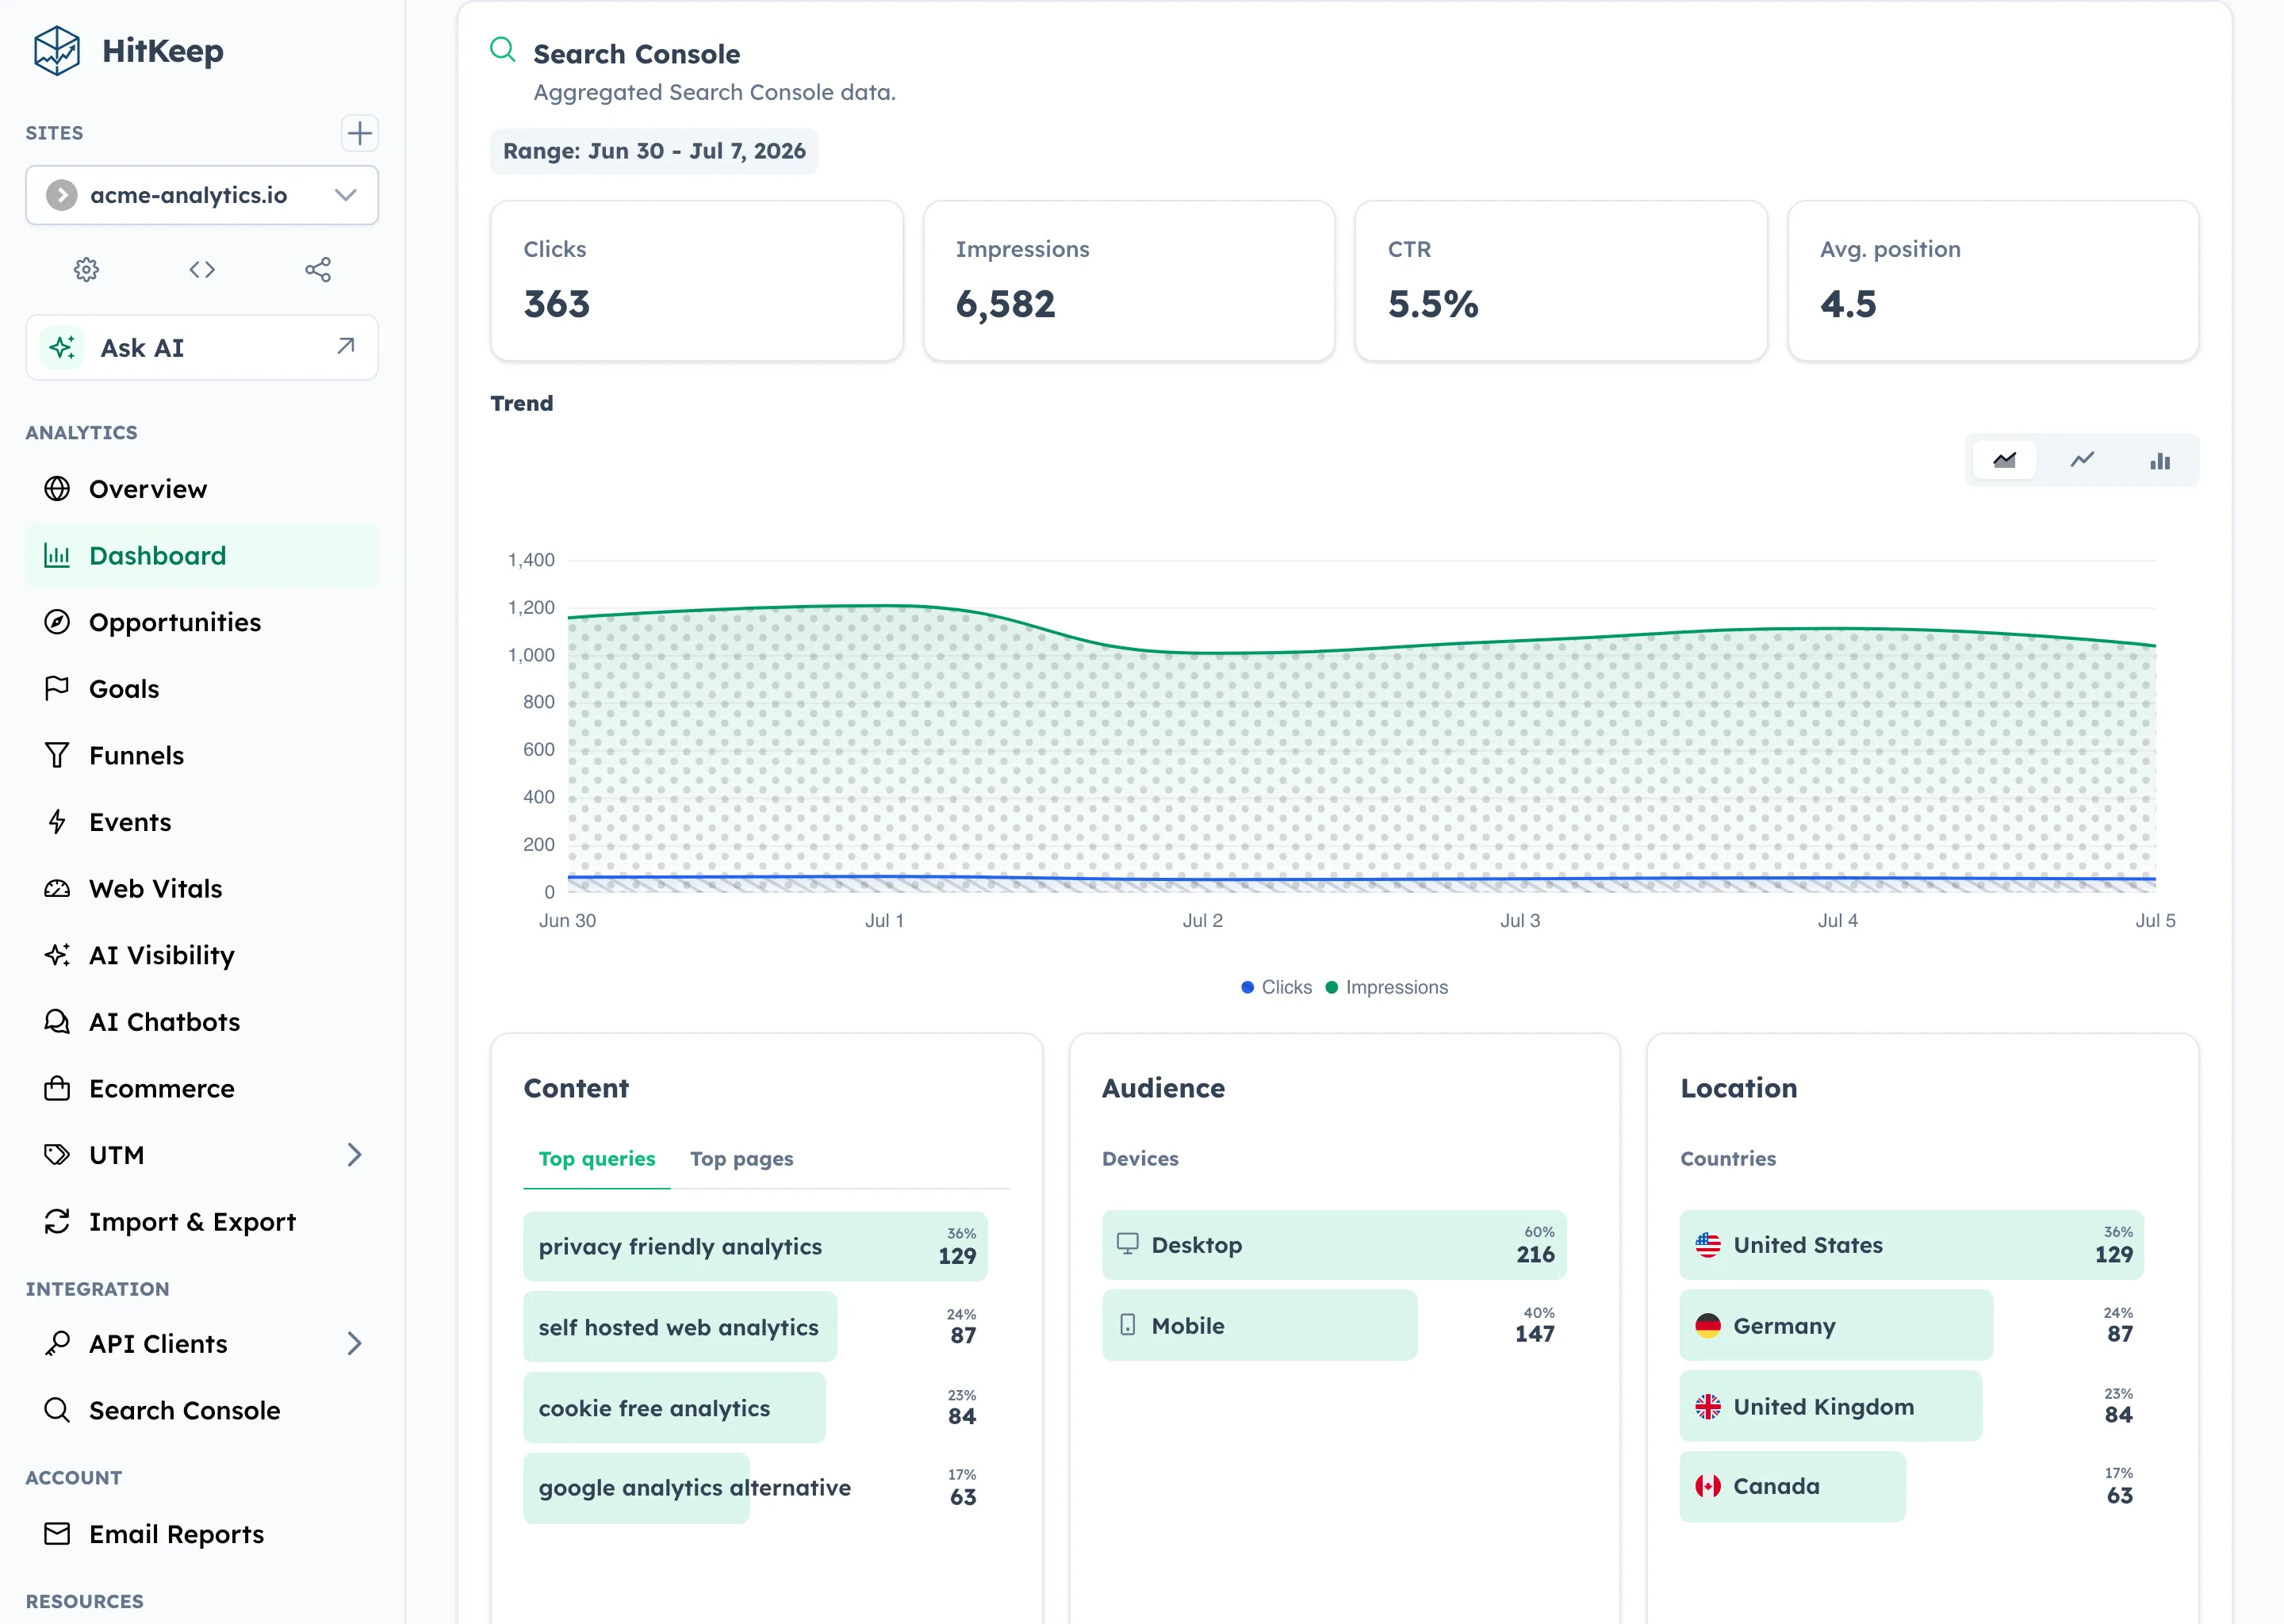Click the Import & Export sync icon
The height and width of the screenshot is (1624, 2284).
point(57,1221)
